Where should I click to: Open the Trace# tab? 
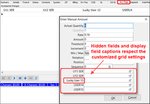coord(26,2)
